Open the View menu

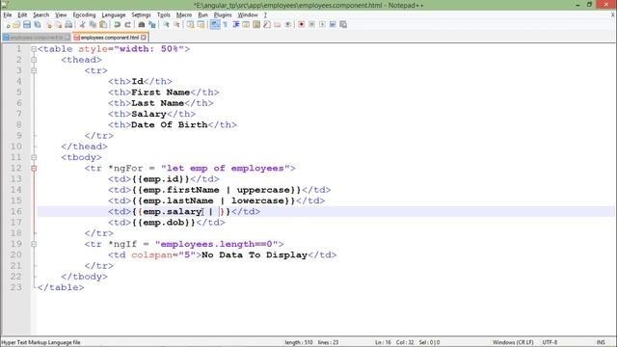pyautogui.click(x=61, y=15)
